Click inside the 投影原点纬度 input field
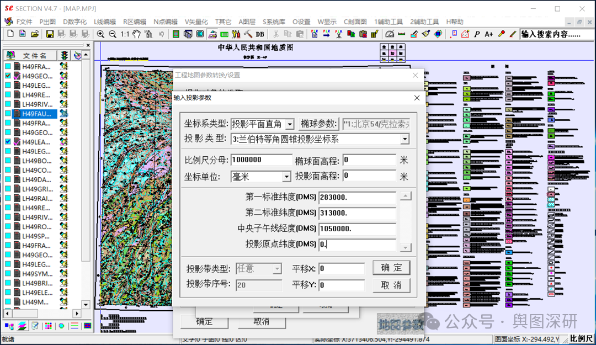The image size is (596, 345). click(x=357, y=243)
